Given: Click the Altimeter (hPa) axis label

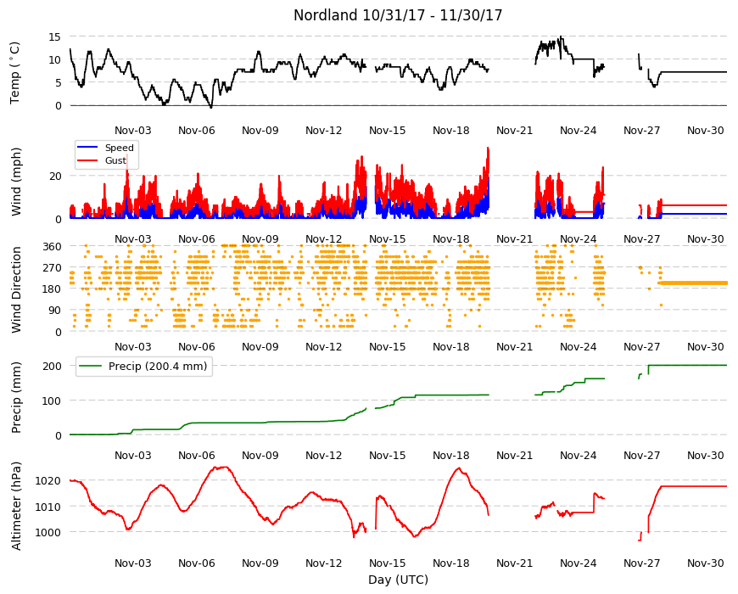Looking at the screenshot, I should [x=16, y=506].
